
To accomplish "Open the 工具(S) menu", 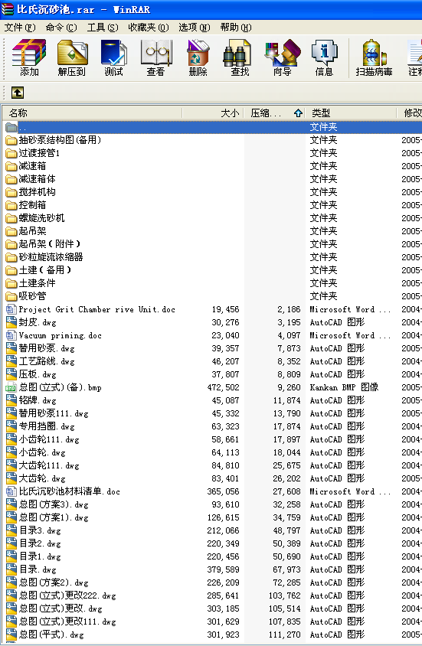I will click(103, 28).
